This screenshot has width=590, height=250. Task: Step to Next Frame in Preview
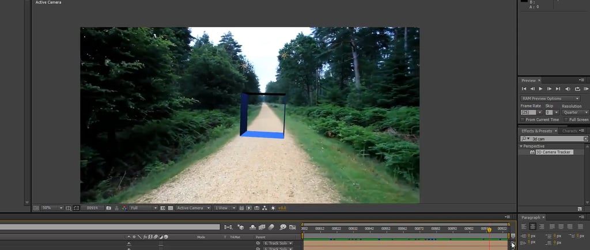coord(549,89)
